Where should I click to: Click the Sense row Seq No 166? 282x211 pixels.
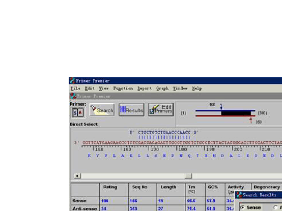click(x=133, y=201)
